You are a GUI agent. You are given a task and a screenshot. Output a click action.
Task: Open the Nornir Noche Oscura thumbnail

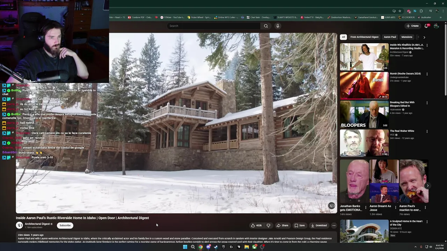click(x=364, y=85)
